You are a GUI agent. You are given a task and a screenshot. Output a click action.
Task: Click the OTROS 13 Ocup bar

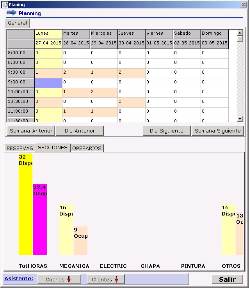tap(240, 233)
